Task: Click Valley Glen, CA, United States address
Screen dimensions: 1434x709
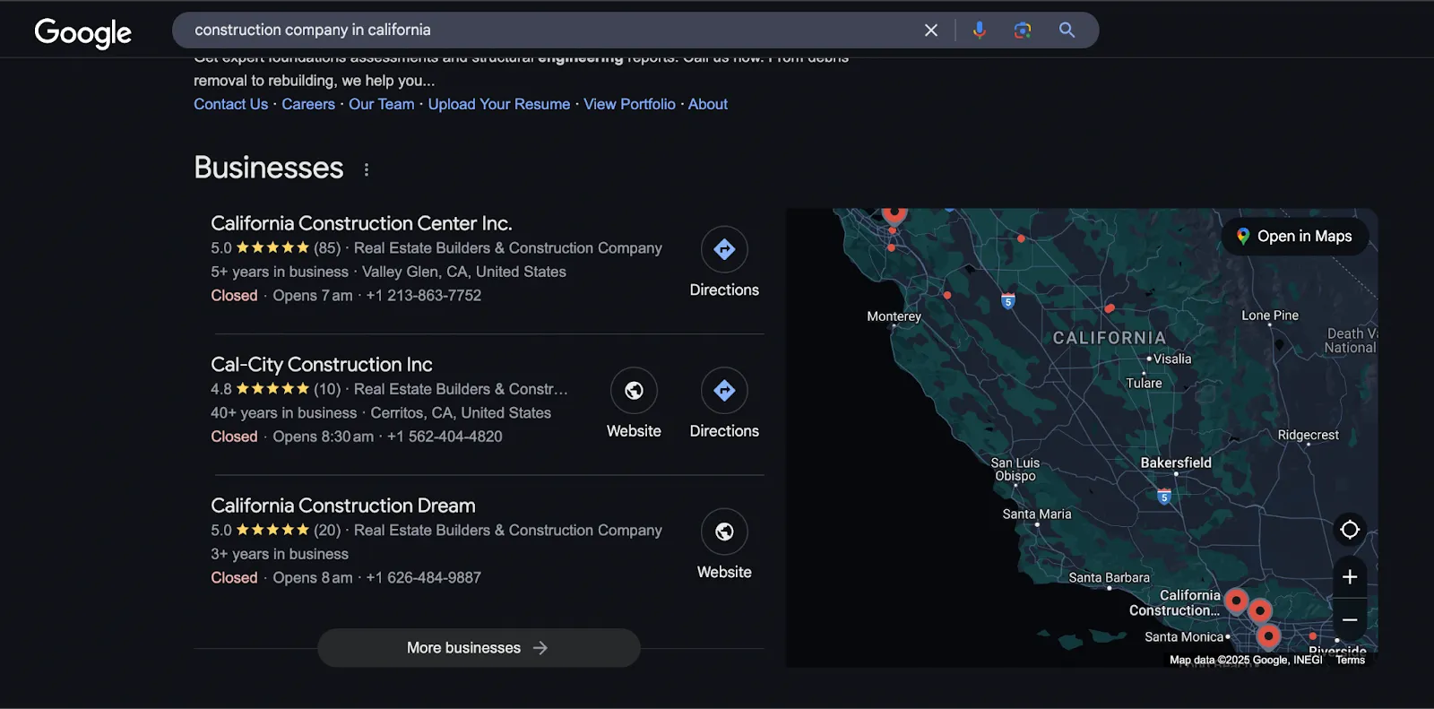Action: coord(464,272)
